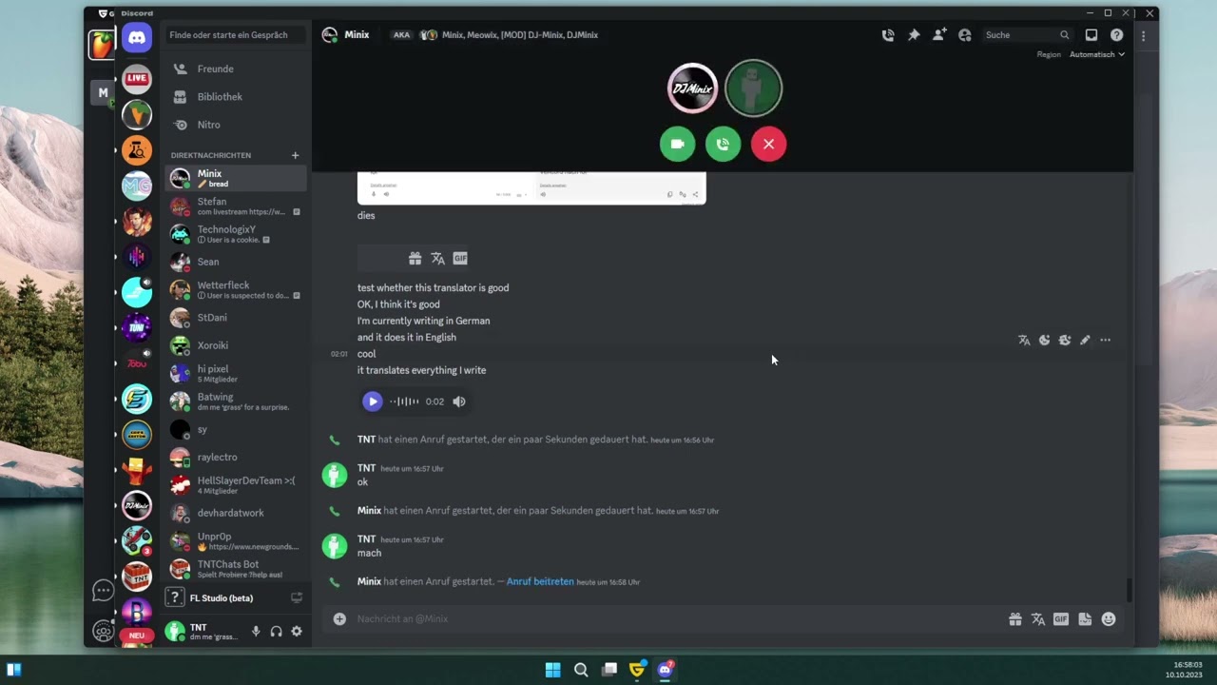Open Discord inbox icon

coord(1091,35)
